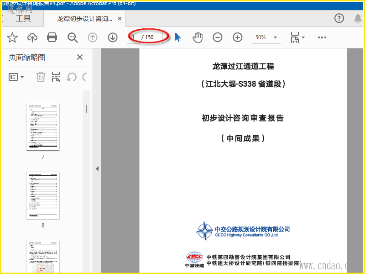
Task: Close the 龙潭初步设计咨询 document tab
Action: point(120,18)
